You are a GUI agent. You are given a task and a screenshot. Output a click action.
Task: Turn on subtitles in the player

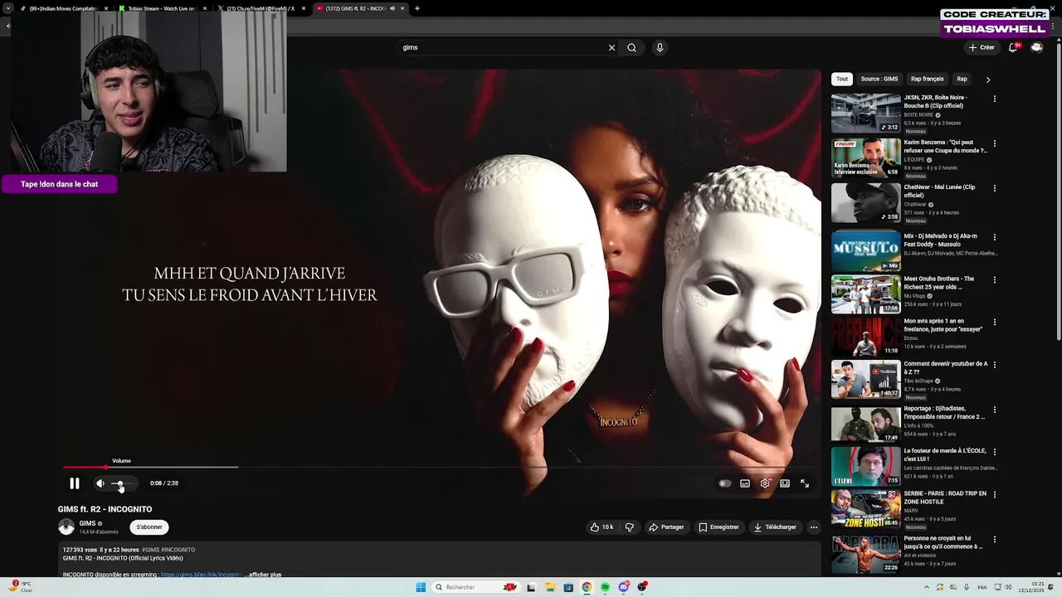pos(745,483)
